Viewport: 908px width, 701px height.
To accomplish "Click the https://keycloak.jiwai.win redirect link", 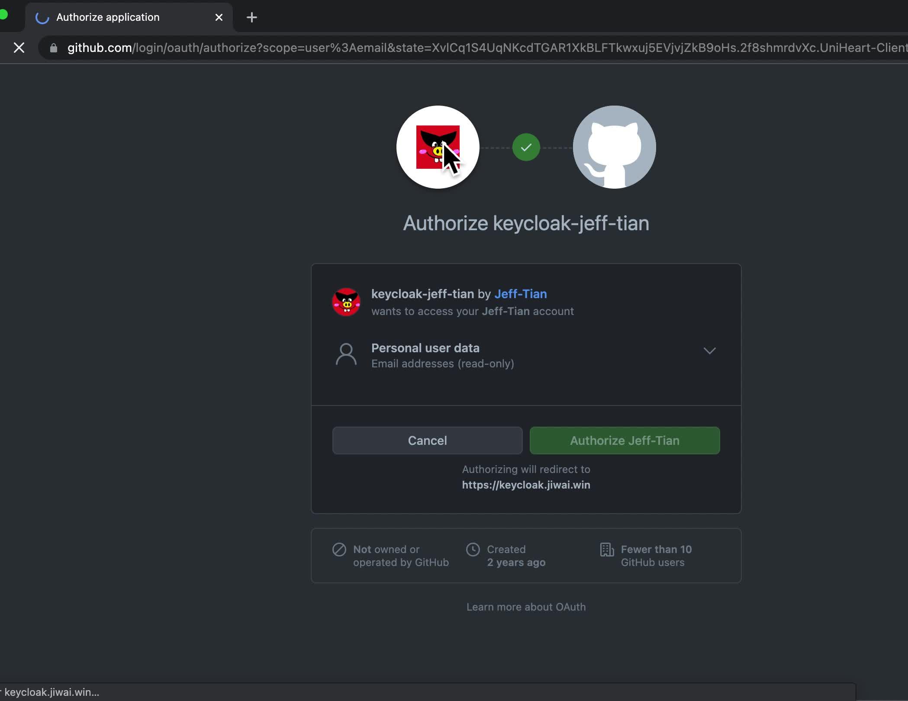I will coord(526,485).
